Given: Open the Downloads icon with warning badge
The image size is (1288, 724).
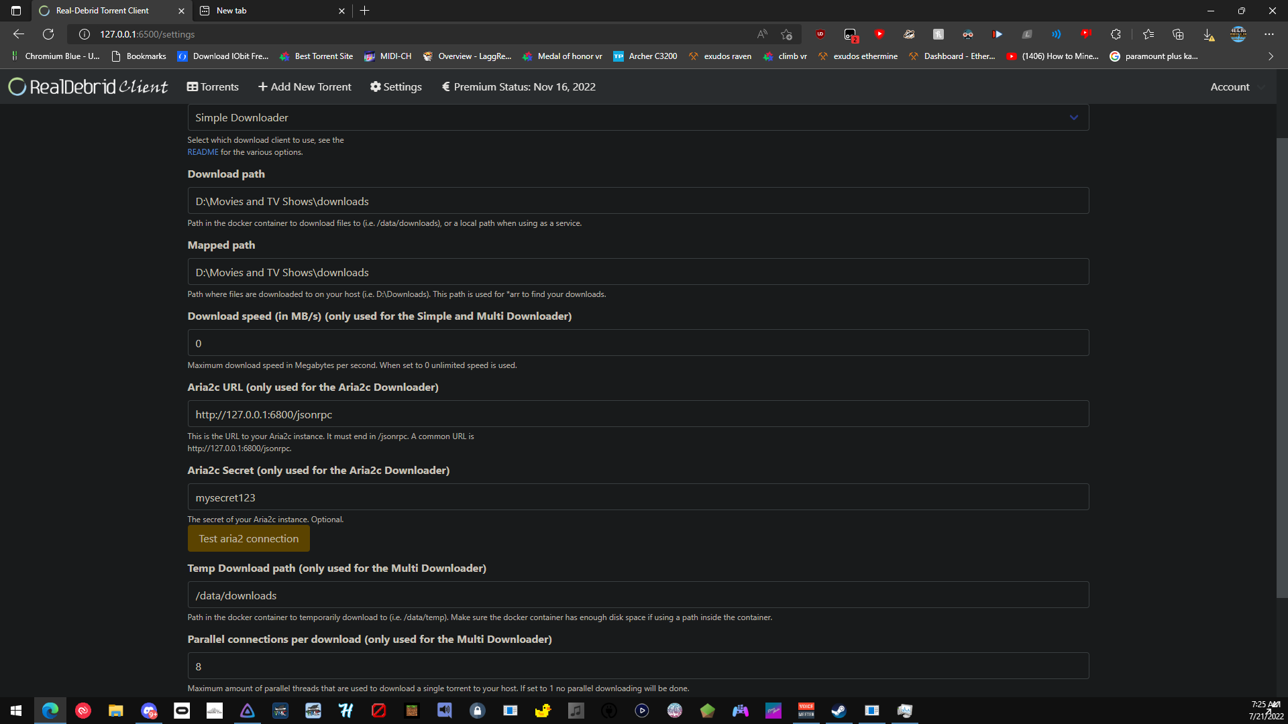Looking at the screenshot, I should 1210,36.
